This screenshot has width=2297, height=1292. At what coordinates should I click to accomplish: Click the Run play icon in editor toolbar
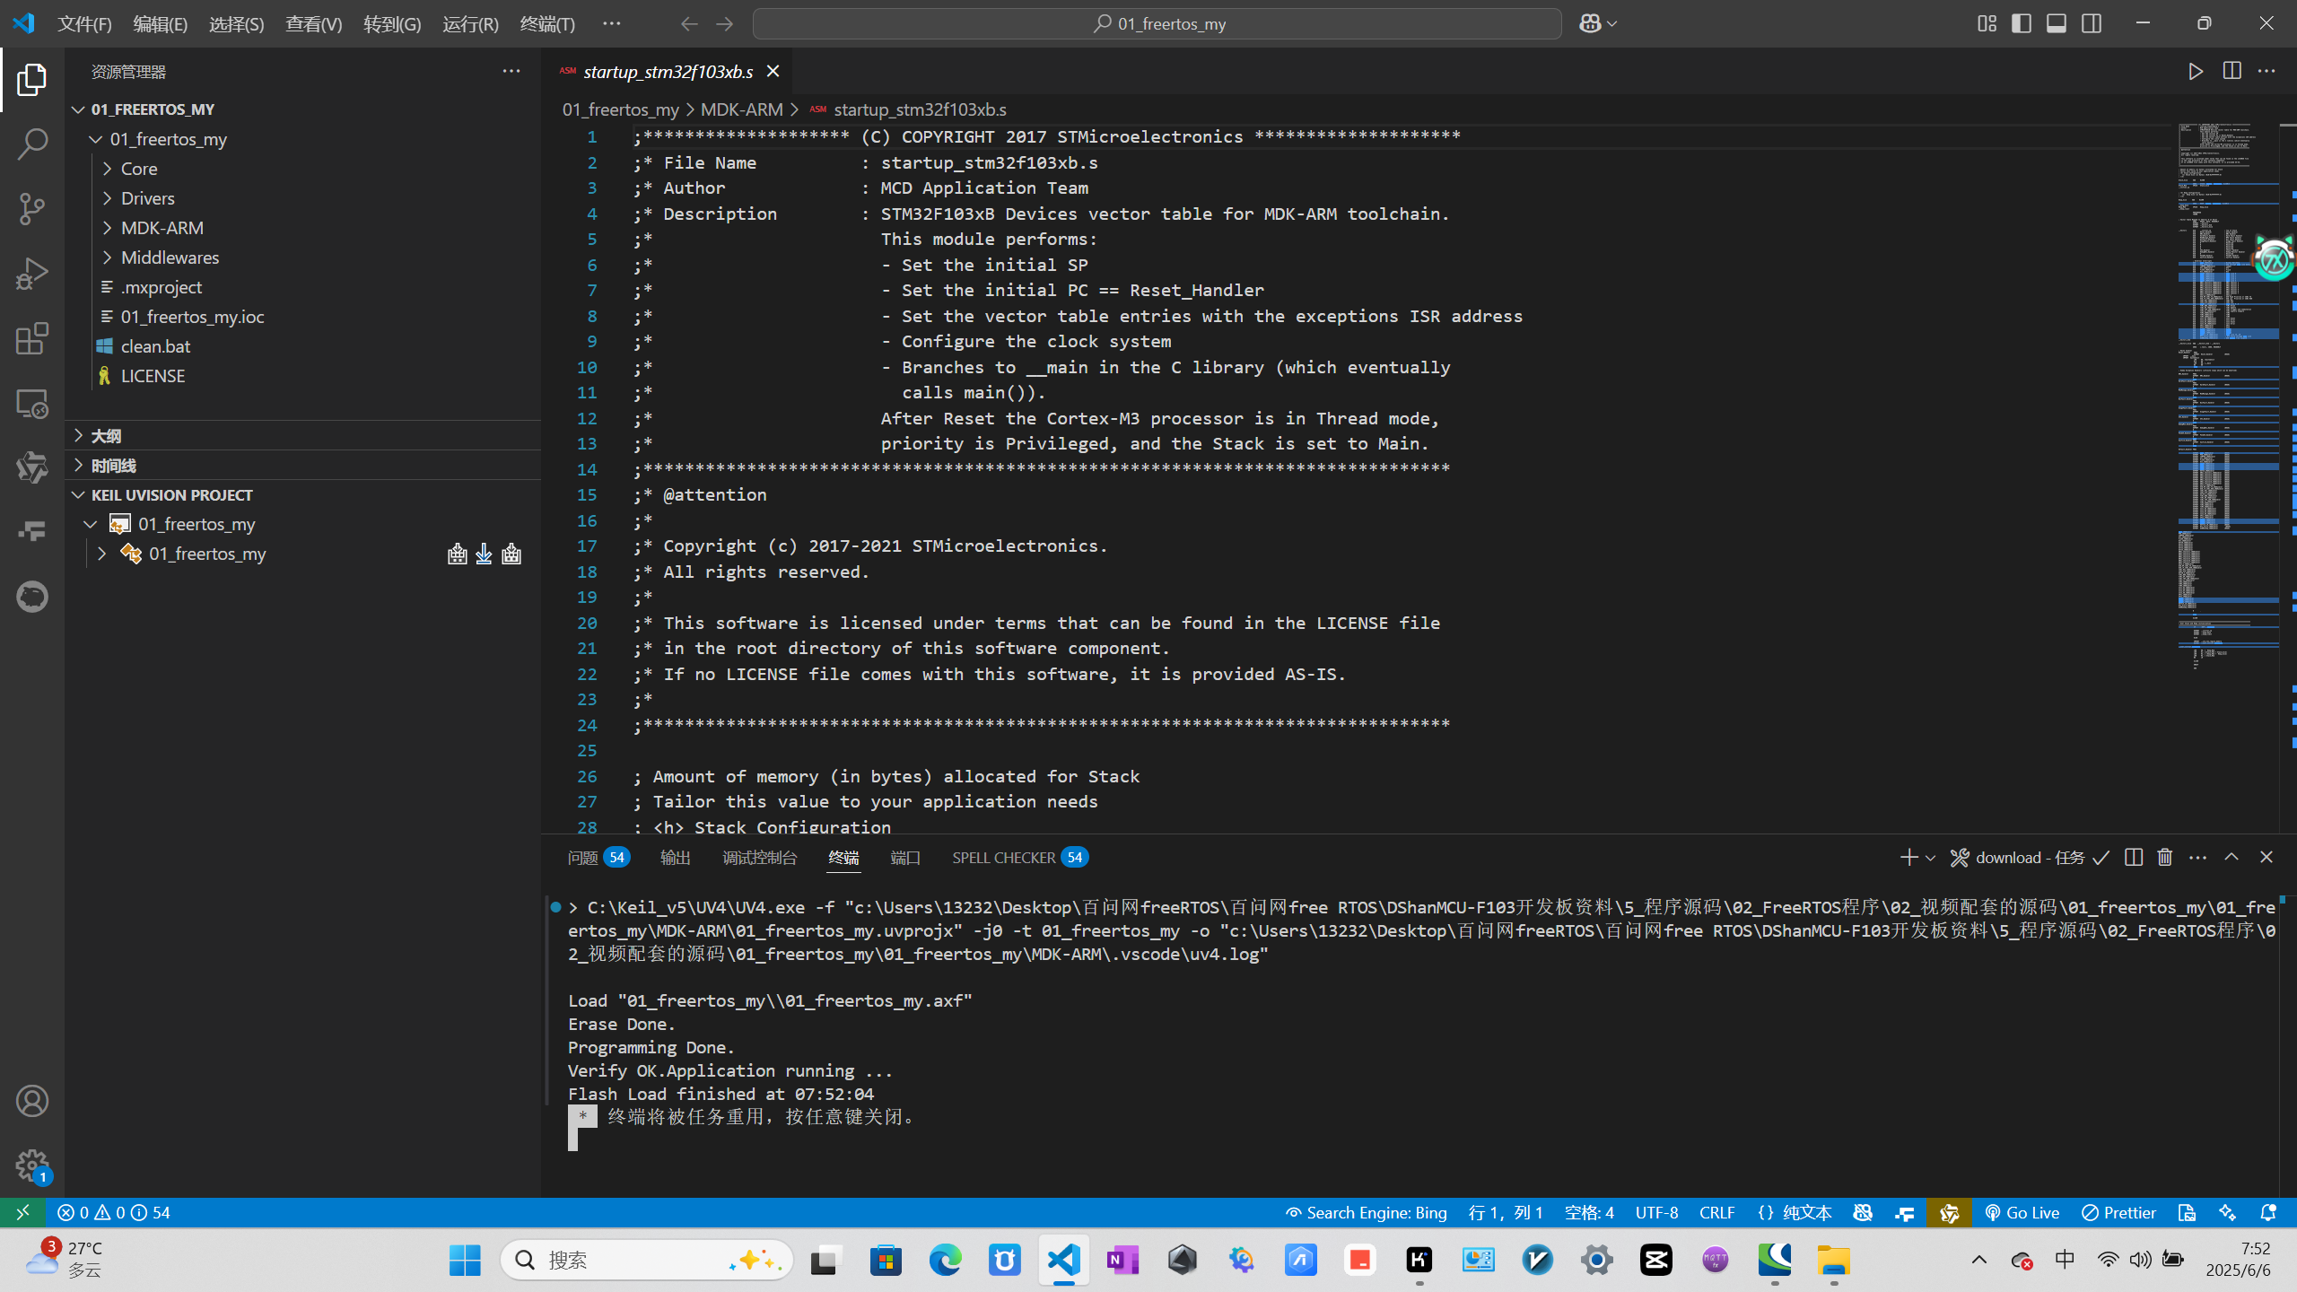click(x=2195, y=72)
